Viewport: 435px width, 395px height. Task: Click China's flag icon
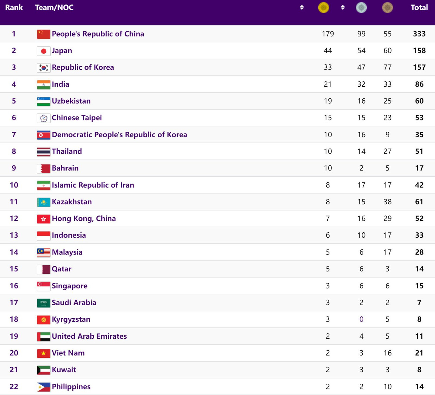(43, 34)
